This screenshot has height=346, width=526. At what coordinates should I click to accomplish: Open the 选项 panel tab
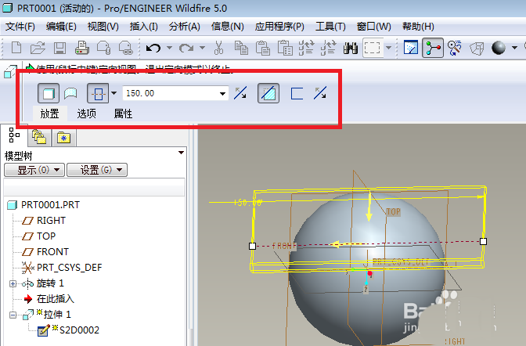coord(87,114)
